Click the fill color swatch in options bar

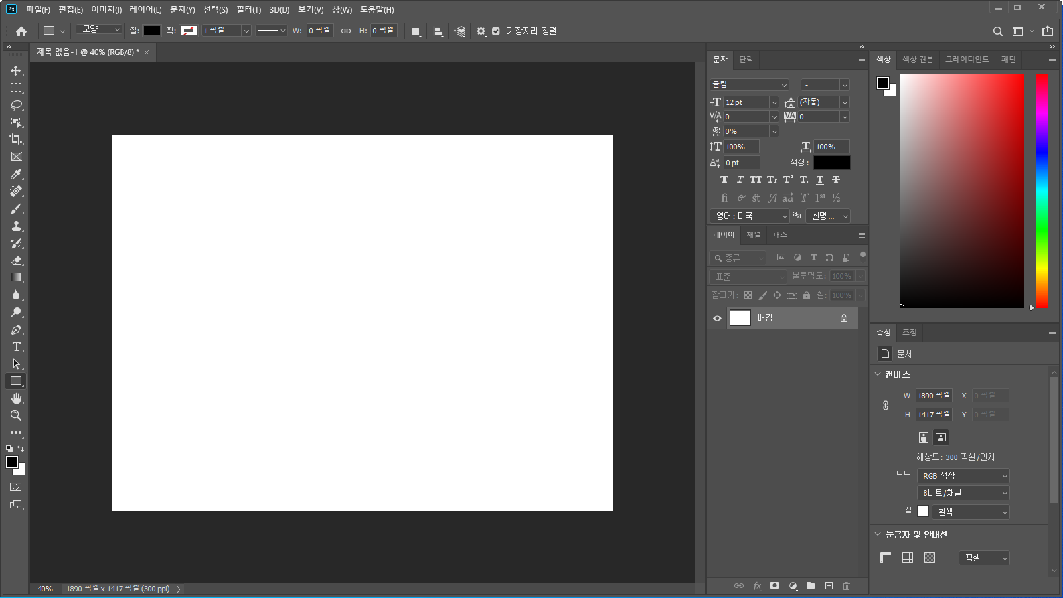point(152,31)
